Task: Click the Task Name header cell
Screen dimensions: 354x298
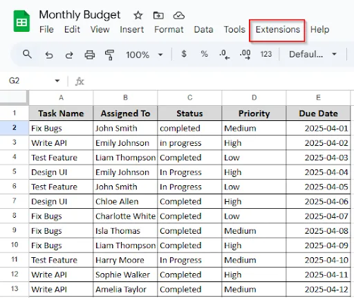Action: coord(61,113)
